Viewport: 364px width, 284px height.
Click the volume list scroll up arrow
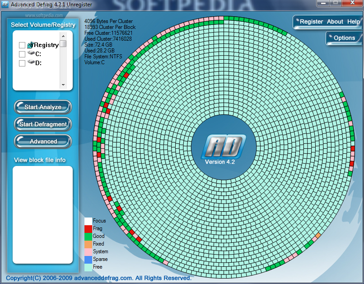coord(63,36)
